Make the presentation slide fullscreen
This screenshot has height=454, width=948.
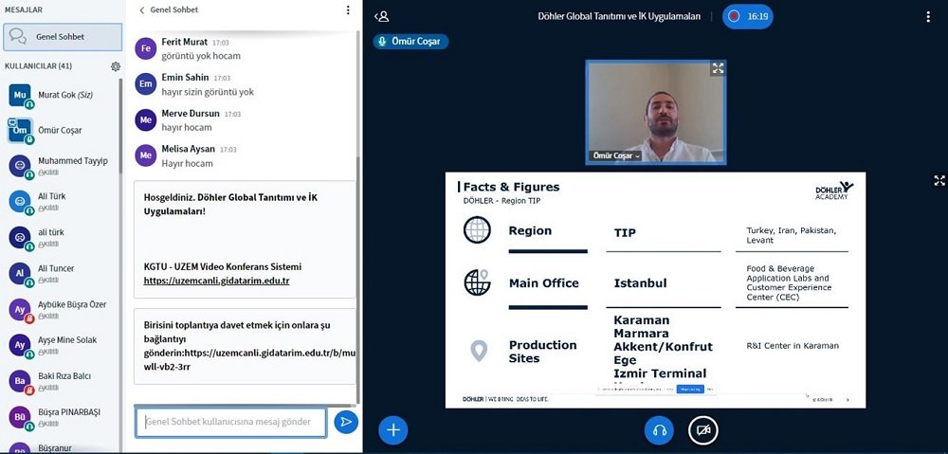(939, 180)
